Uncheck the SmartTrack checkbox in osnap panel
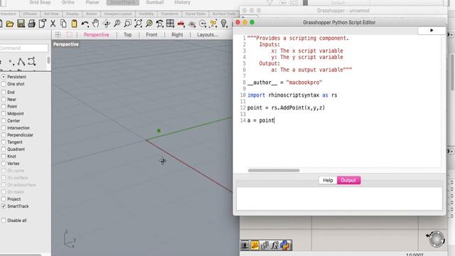 4,206
